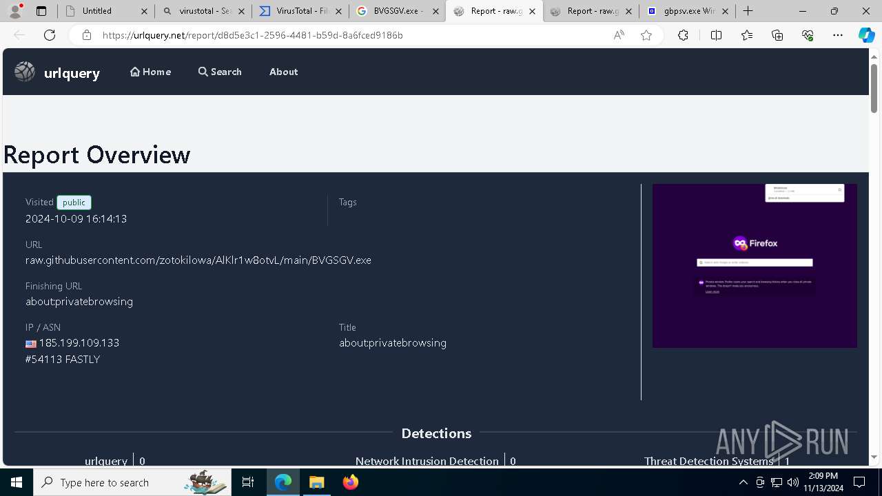This screenshot has height=496, width=882.
Task: Go to urlquery Home
Action: (x=150, y=72)
